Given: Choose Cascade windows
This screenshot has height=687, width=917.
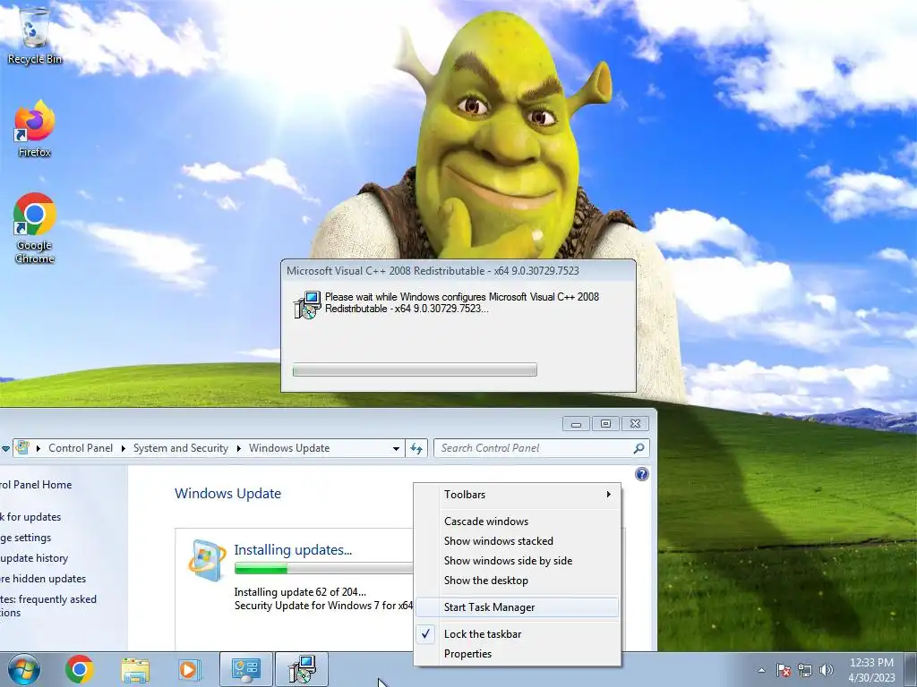Looking at the screenshot, I should pos(518,522).
